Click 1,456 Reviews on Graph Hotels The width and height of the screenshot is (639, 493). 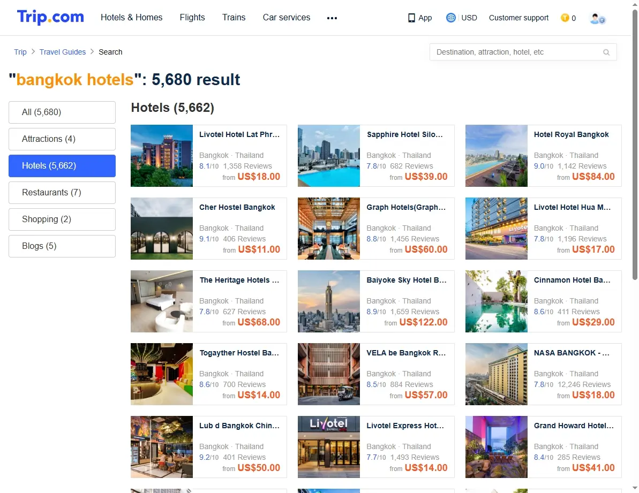(x=415, y=239)
